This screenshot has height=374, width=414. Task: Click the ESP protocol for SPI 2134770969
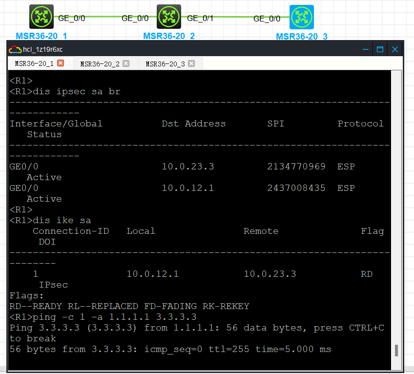point(346,166)
